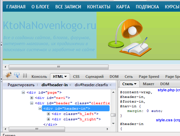Collapse the div id="page" node
The image size is (180, 136).
click(x=23, y=92)
